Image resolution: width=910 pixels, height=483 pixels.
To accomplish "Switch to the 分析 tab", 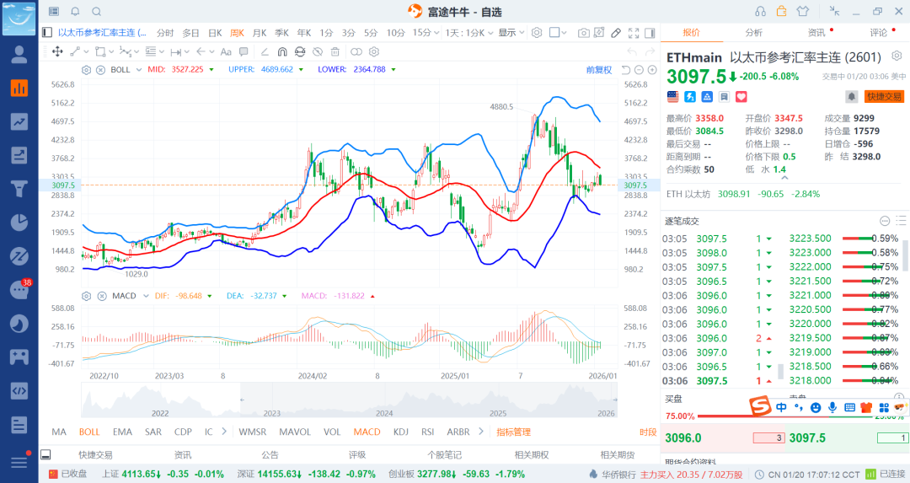I will click(753, 33).
